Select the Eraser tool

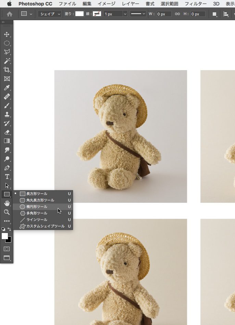[x=7, y=132]
